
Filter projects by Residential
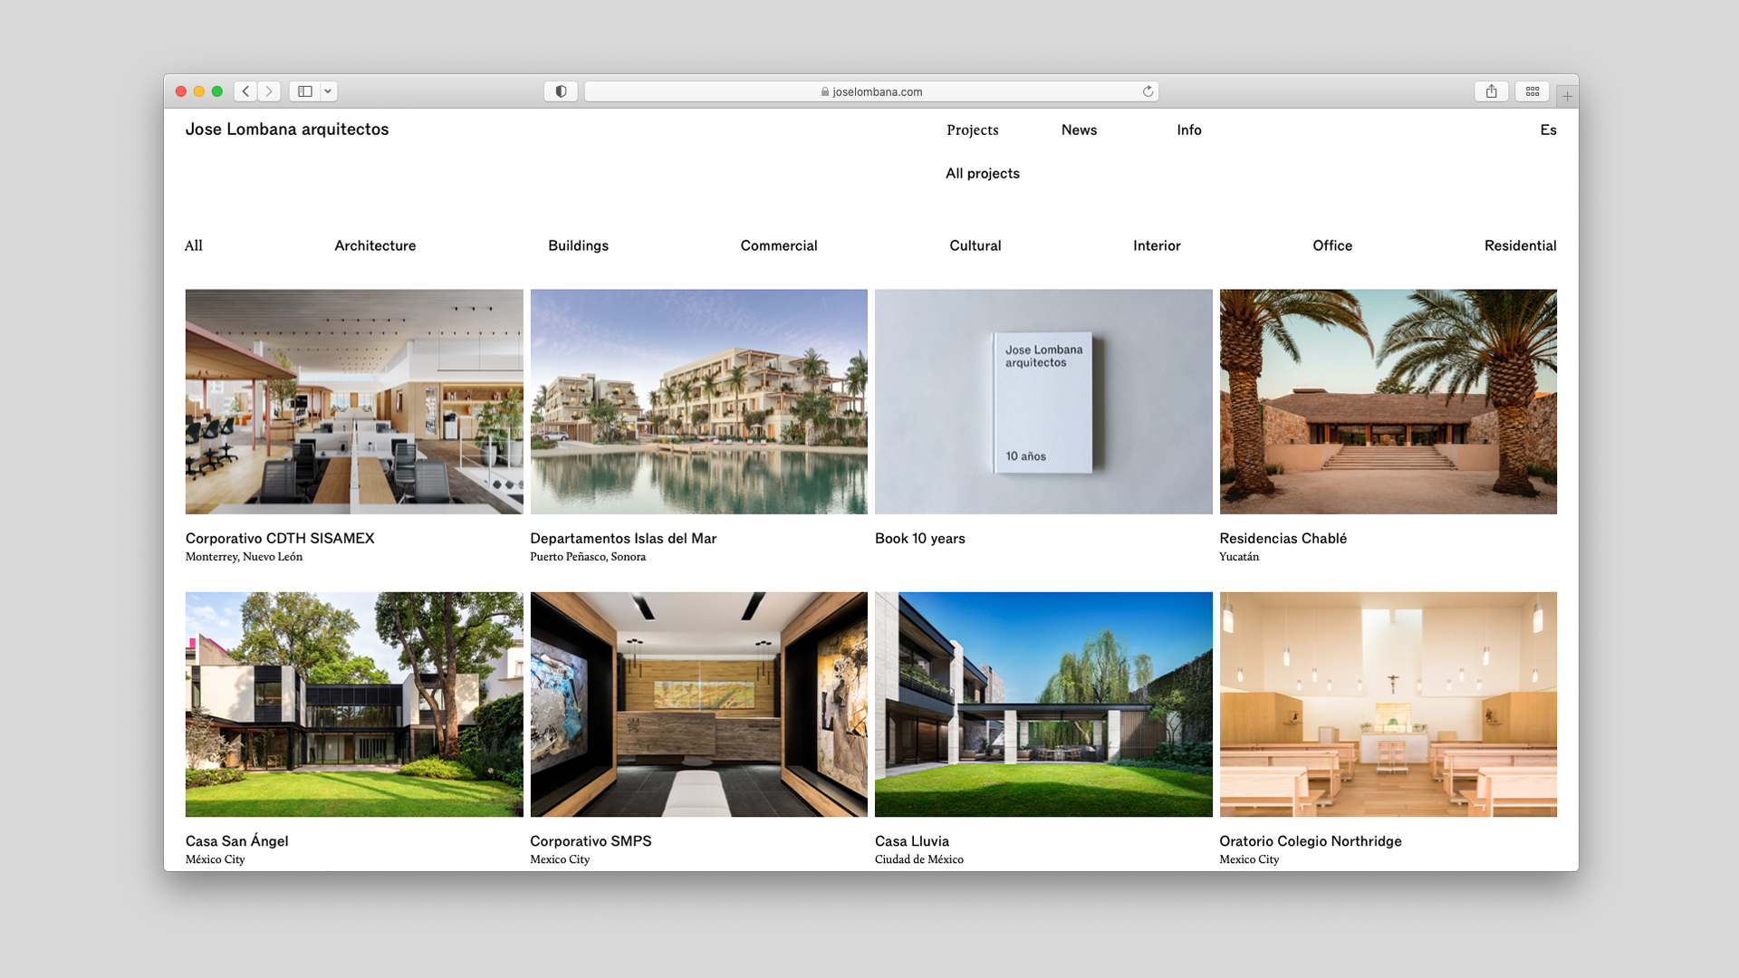click(x=1520, y=246)
